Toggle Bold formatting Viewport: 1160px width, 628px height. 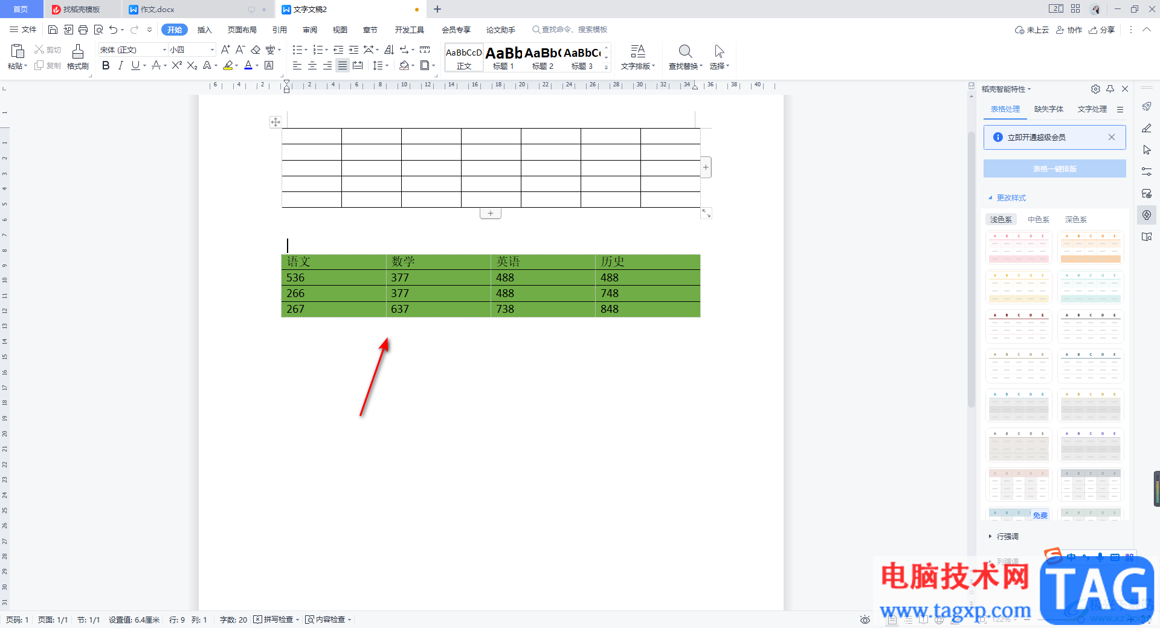(x=106, y=65)
